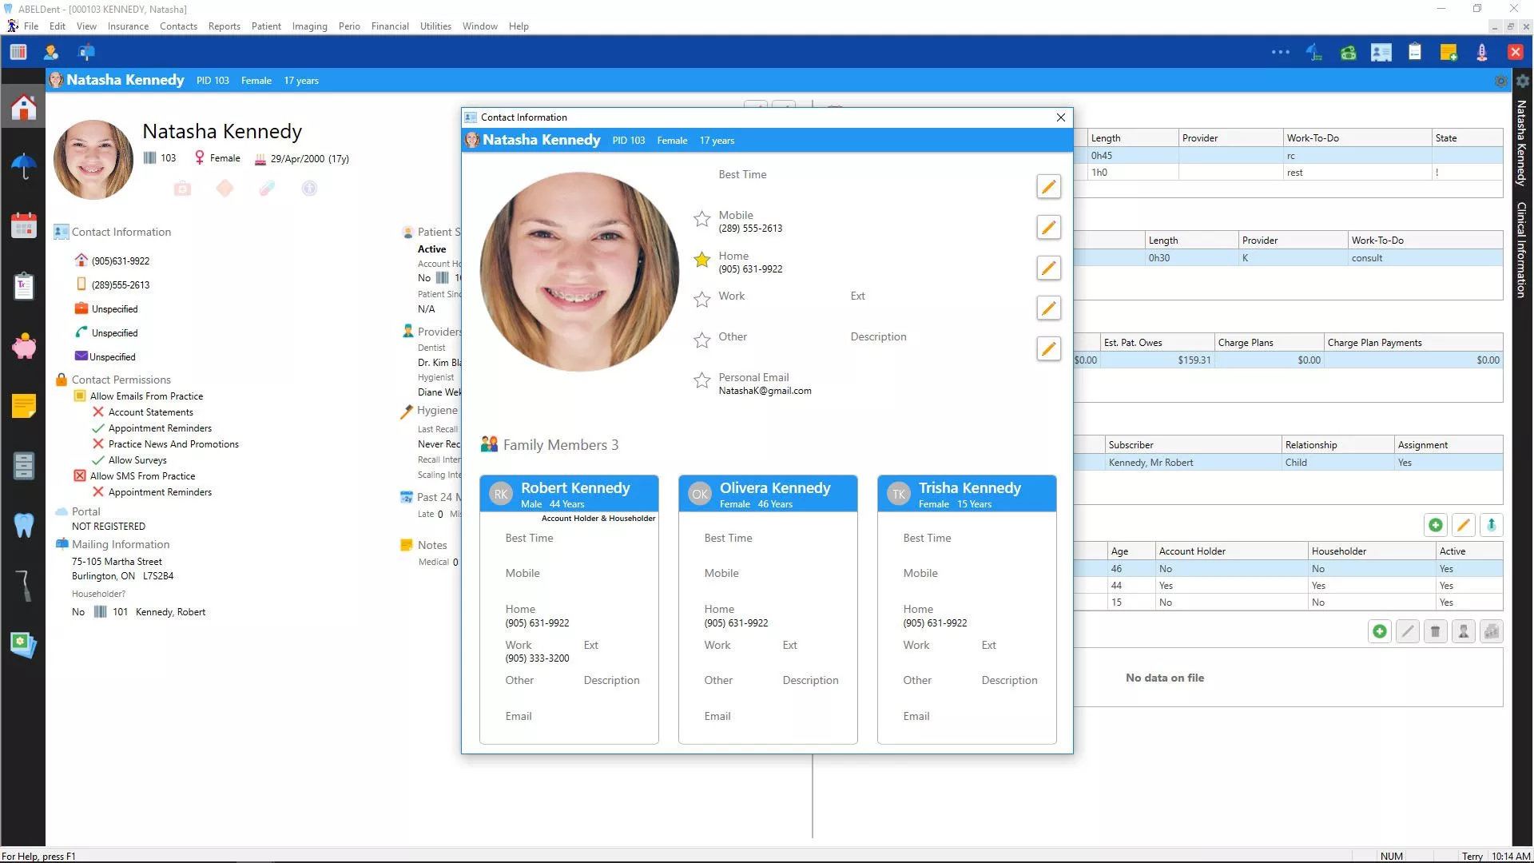1534x863 pixels.
Task: Click the green add button above family table
Action: [1435, 525]
